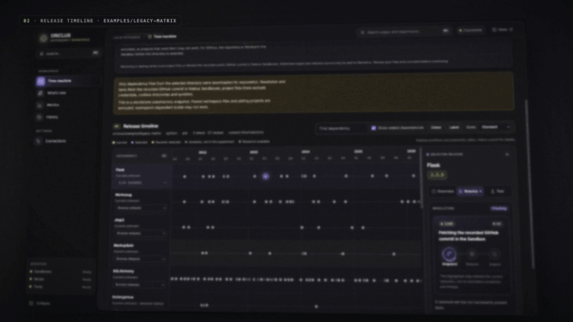Click the Jump to search field in the sidebar
The image size is (573, 322).
point(68,53)
